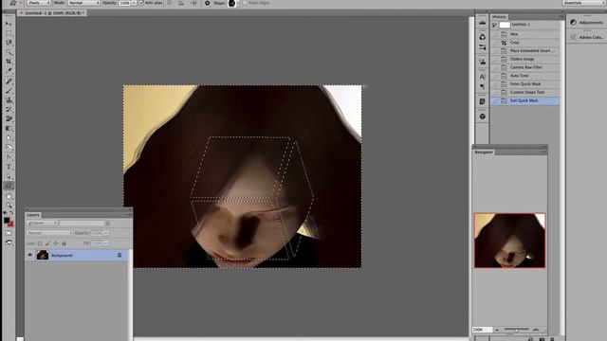Select the Gradient tool
Screen dimensions: 607x341
pos(9,128)
